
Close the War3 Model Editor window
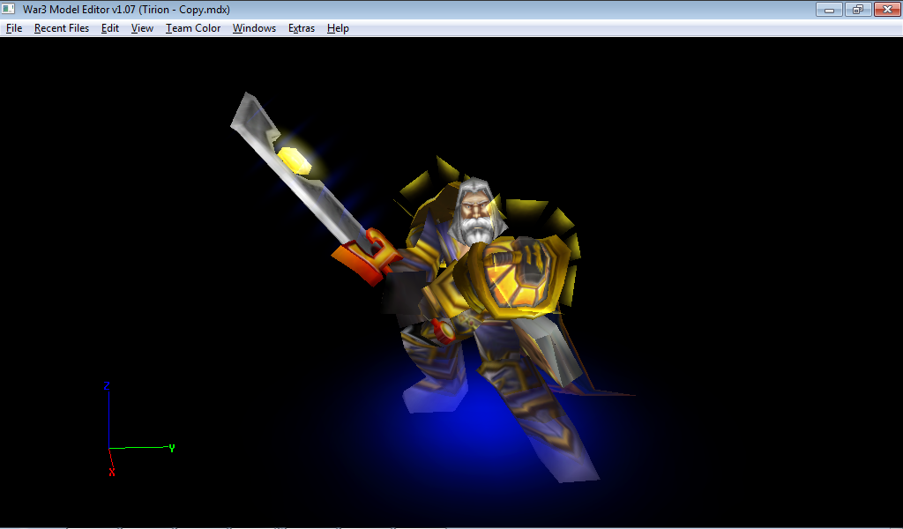pyautogui.click(x=887, y=9)
